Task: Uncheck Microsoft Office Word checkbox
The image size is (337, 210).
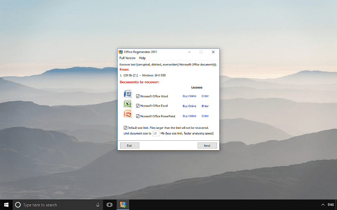Action: pos(138,96)
